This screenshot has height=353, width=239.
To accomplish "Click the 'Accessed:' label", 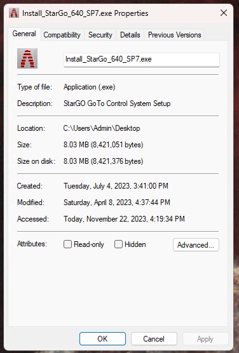I will click(33, 219).
